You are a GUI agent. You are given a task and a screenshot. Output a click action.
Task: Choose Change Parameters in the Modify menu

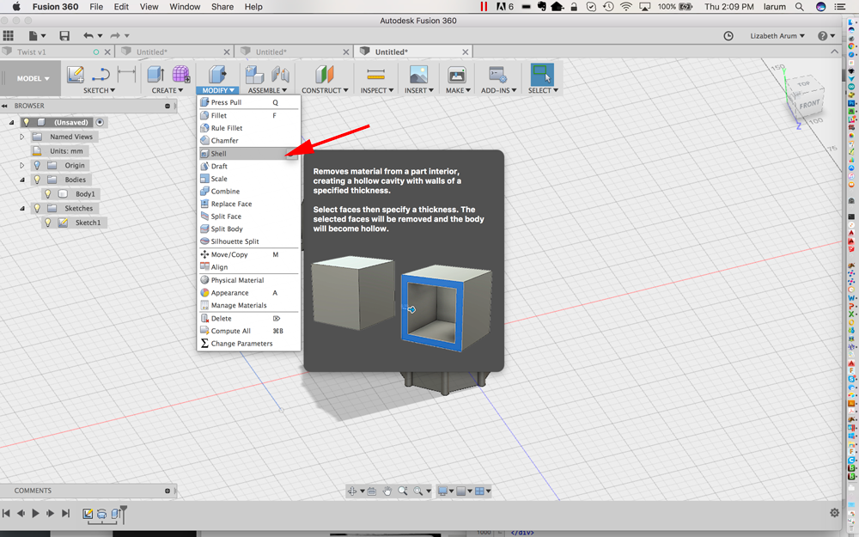click(249, 344)
